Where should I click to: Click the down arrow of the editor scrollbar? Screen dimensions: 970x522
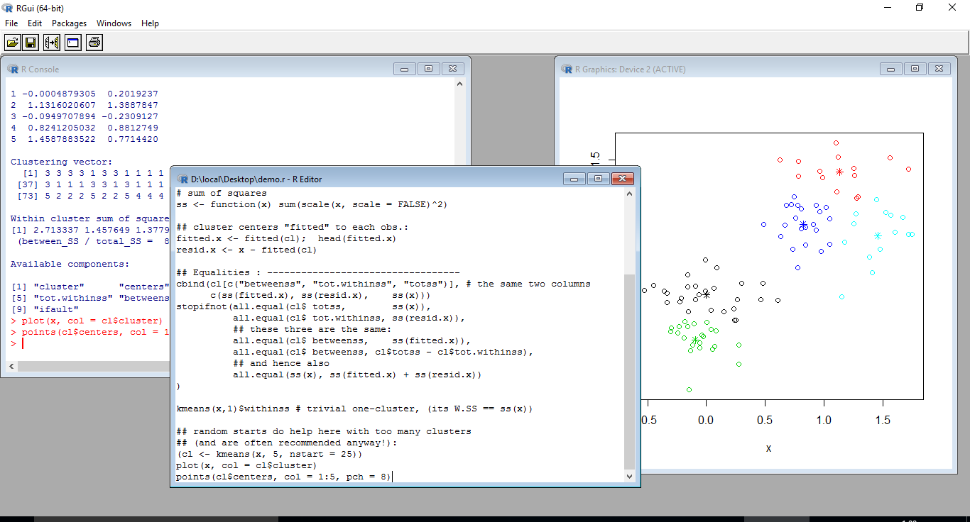[629, 477]
